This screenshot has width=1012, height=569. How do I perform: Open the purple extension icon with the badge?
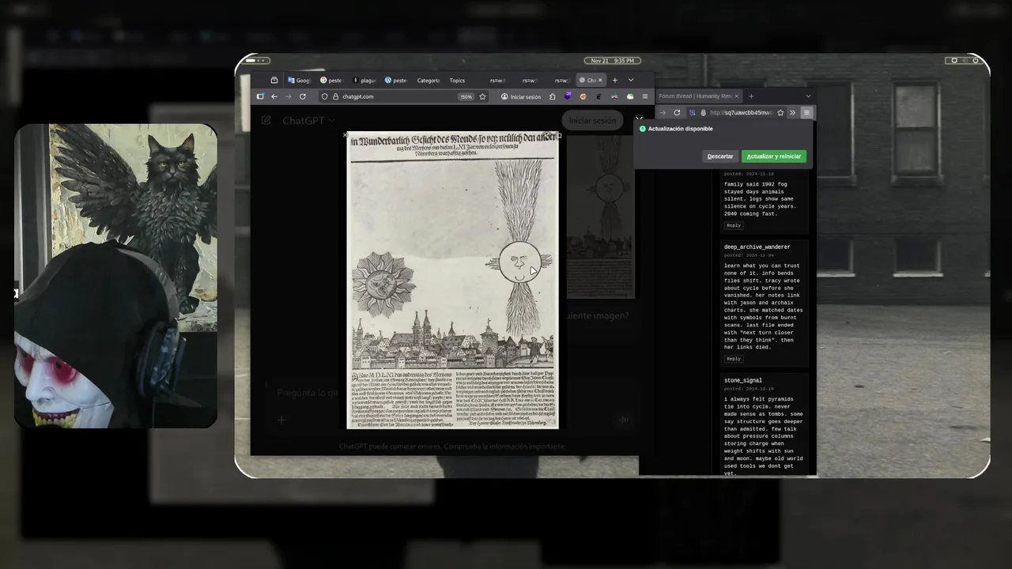(568, 96)
